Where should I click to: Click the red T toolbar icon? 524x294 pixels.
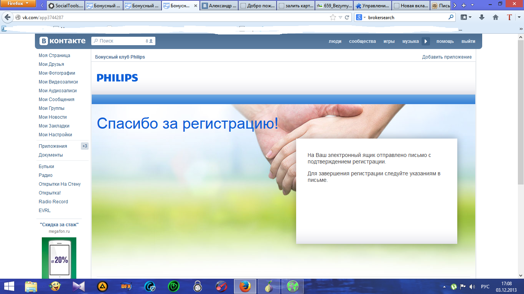(509, 17)
